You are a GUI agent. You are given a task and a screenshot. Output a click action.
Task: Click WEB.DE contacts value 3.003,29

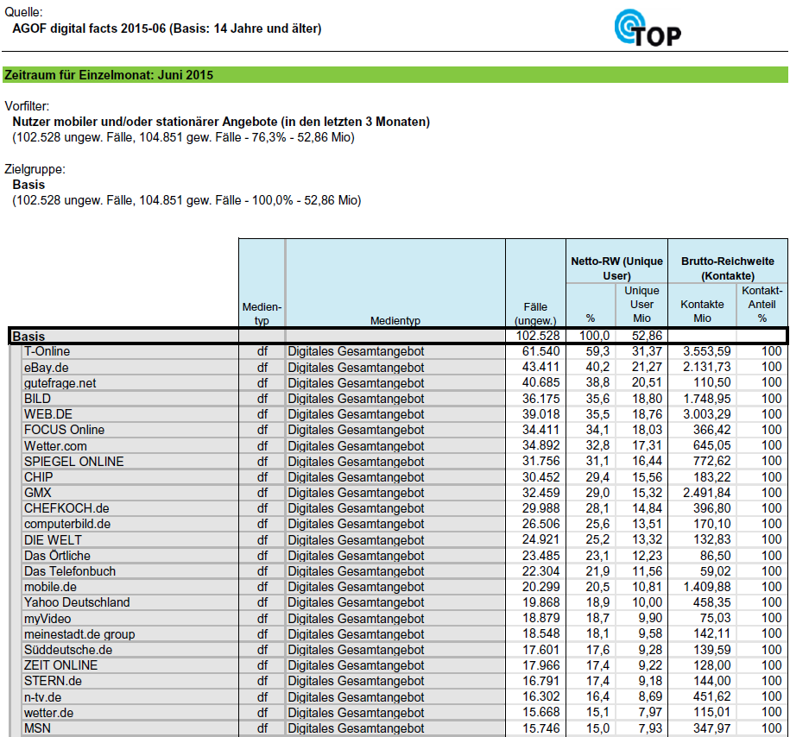coord(707,414)
